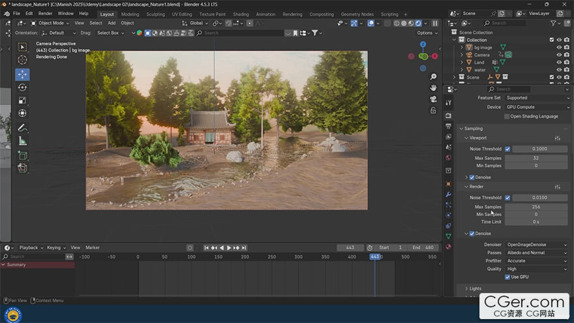Click the Add Cube tool
The image size is (574, 323).
point(22,155)
